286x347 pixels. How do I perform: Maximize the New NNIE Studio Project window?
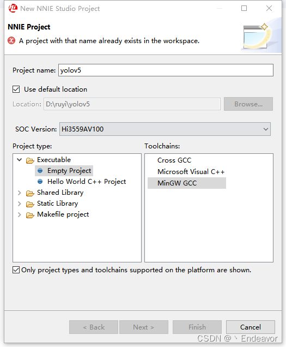pyautogui.click(x=244, y=8)
